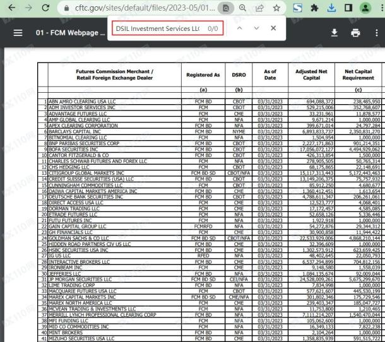Select row 'DORMAN TRADING LLC'
The image size is (385, 342).
[210, 208]
